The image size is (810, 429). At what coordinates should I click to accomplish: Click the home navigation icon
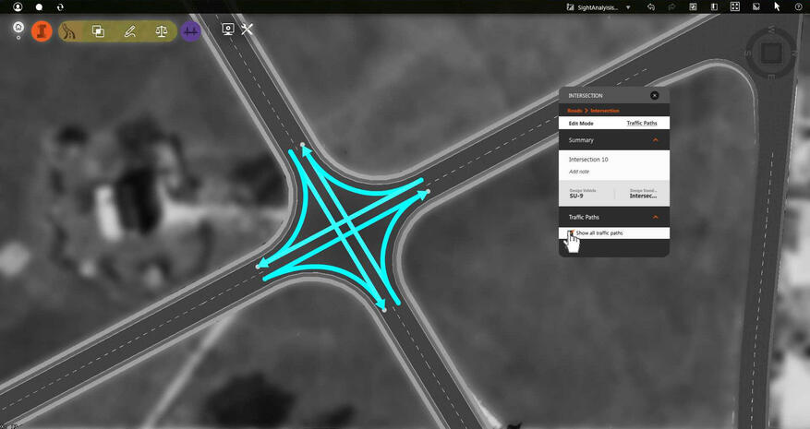pos(18,28)
